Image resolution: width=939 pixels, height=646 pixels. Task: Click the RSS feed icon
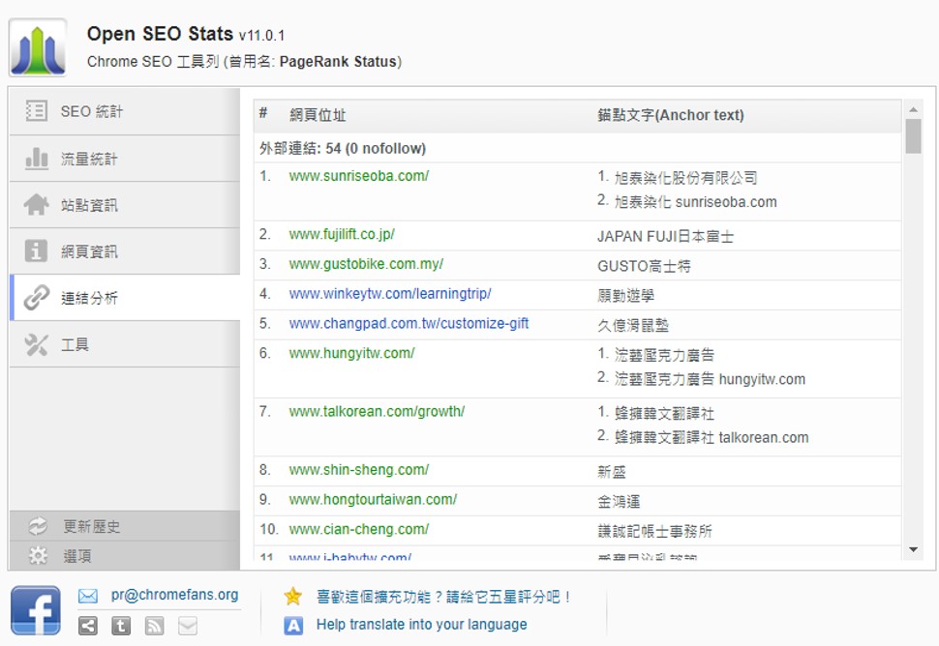click(155, 627)
